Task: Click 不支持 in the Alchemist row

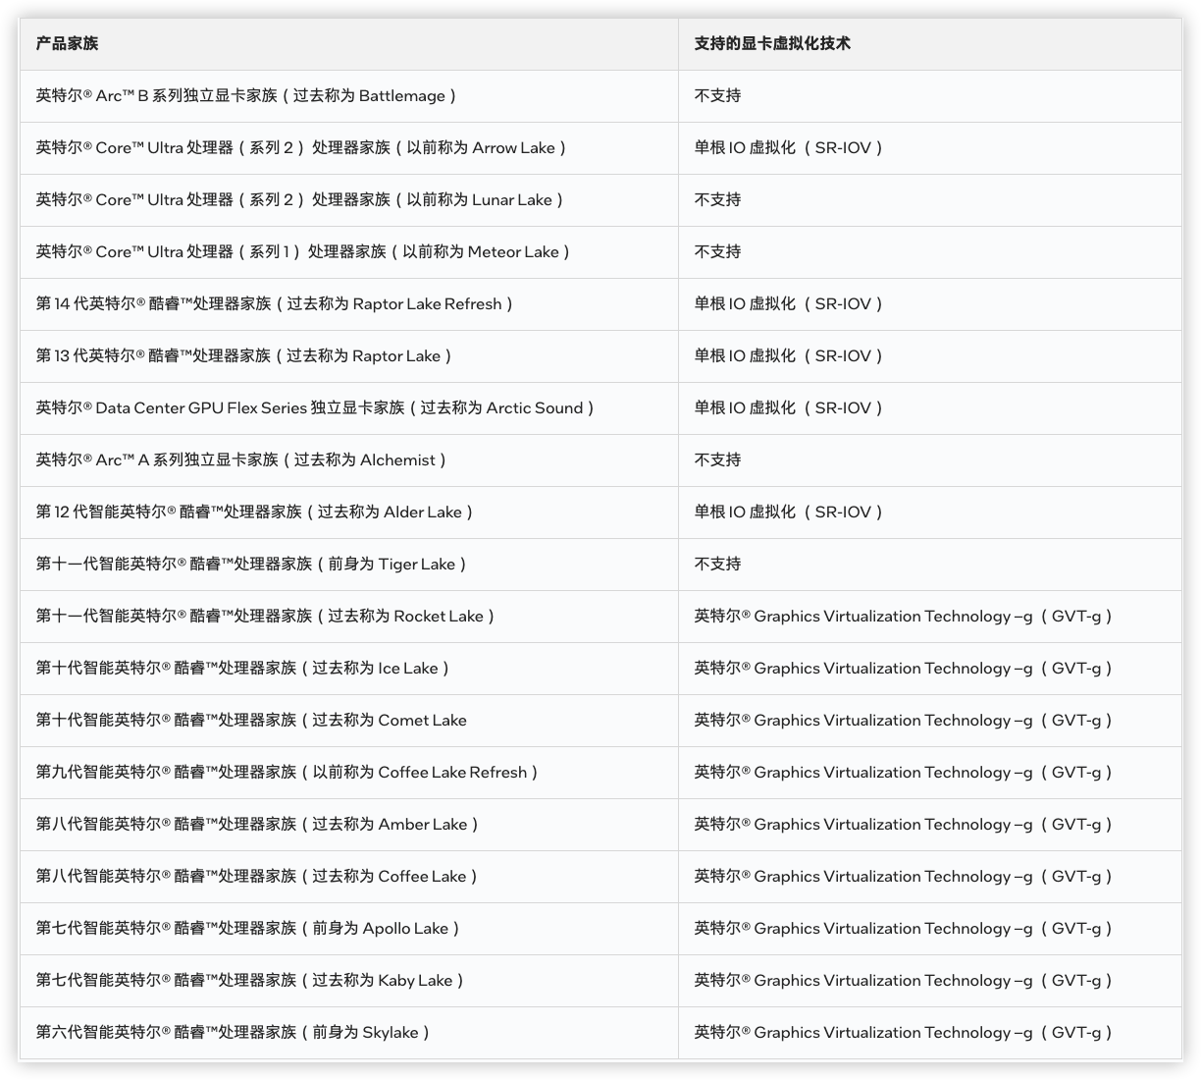Action: click(x=717, y=459)
